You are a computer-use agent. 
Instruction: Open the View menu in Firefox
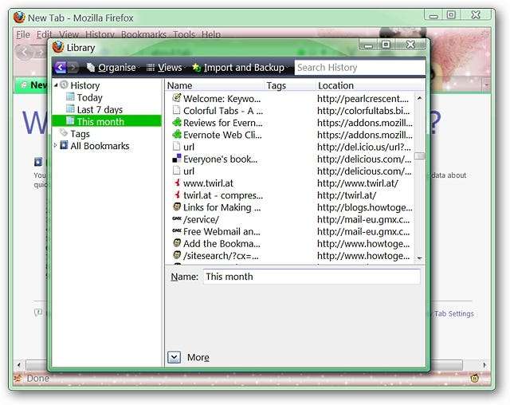point(69,34)
